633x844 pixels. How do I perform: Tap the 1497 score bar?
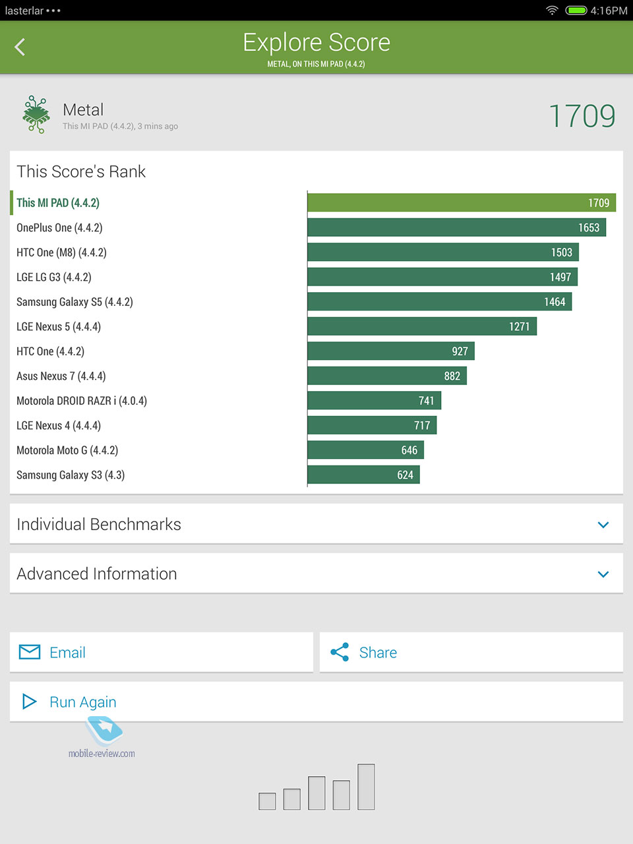442,277
